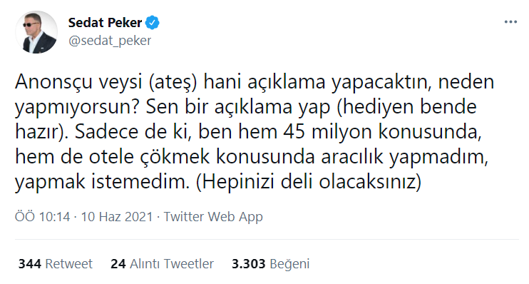Screen dimensions: 529x284
Task: Click '45 milyon' in the tweet text
Action: [x=327, y=132]
